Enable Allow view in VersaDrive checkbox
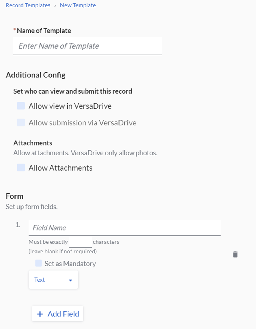Viewport: 256px width, 329px height. coord(21,106)
